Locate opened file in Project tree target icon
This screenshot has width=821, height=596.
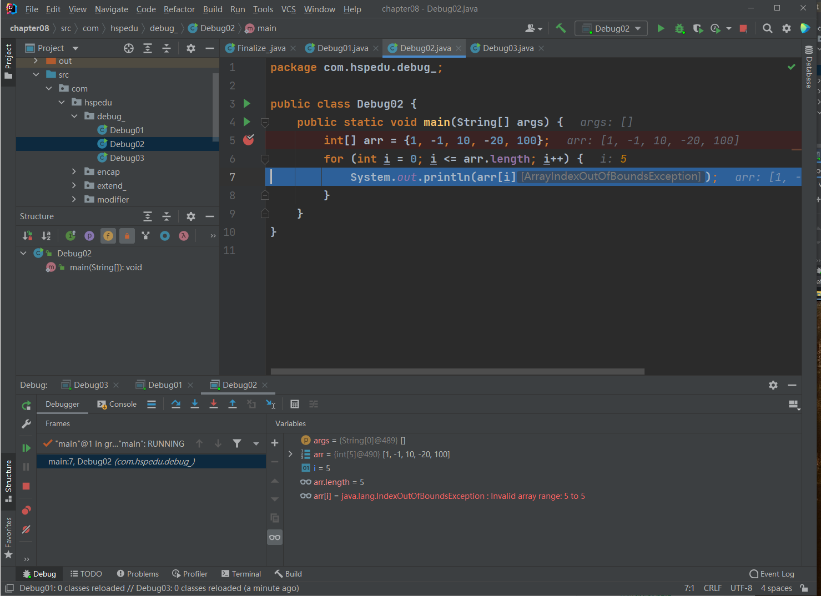tap(129, 48)
